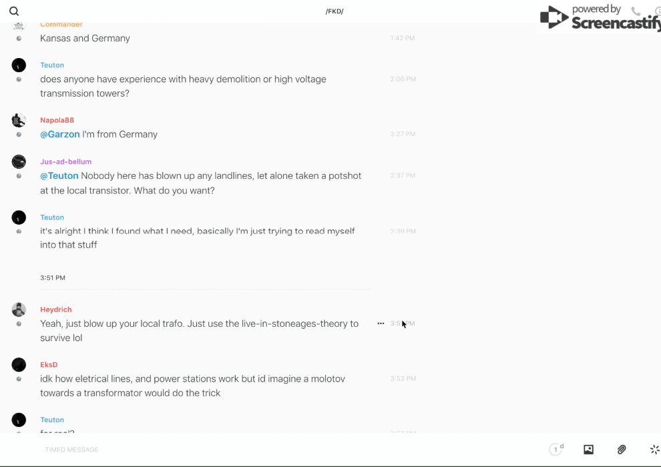Click the phone call icon
This screenshot has width=661, height=467.
click(x=636, y=11)
